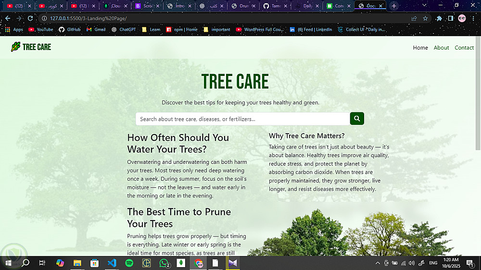The image size is (481, 270).
Task: Click 'Why Tree Care Matters?' heading
Action: [306, 136]
